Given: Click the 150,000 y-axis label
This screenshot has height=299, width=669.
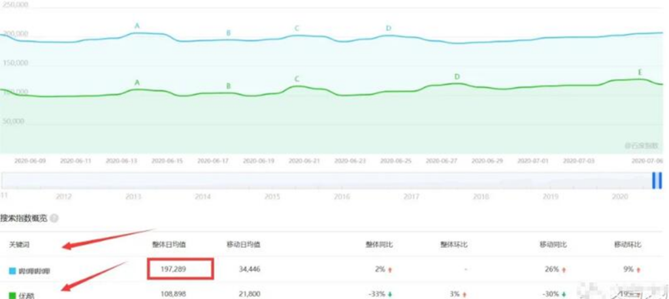Looking at the screenshot, I should (x=16, y=63).
